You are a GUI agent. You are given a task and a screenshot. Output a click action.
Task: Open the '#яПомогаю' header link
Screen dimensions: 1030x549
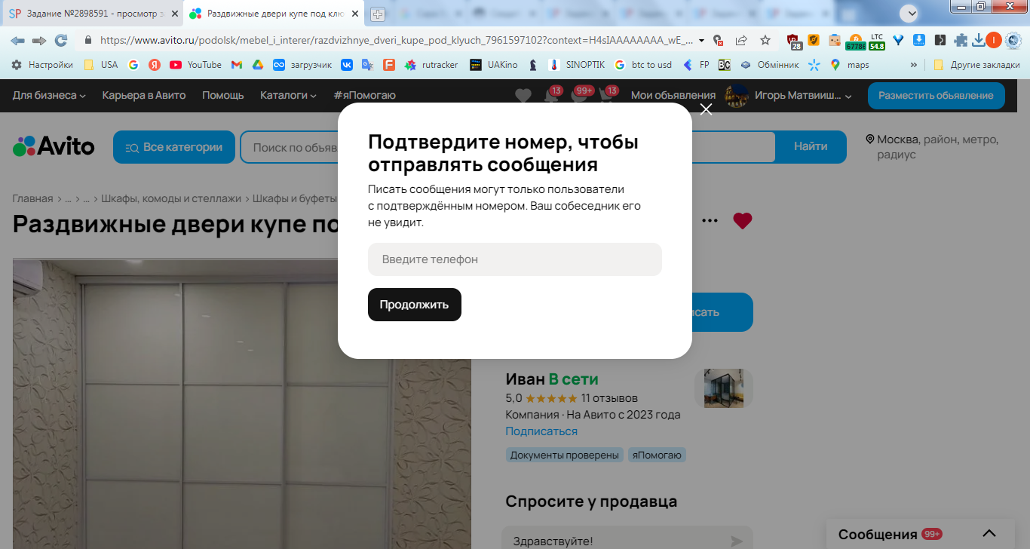click(364, 96)
